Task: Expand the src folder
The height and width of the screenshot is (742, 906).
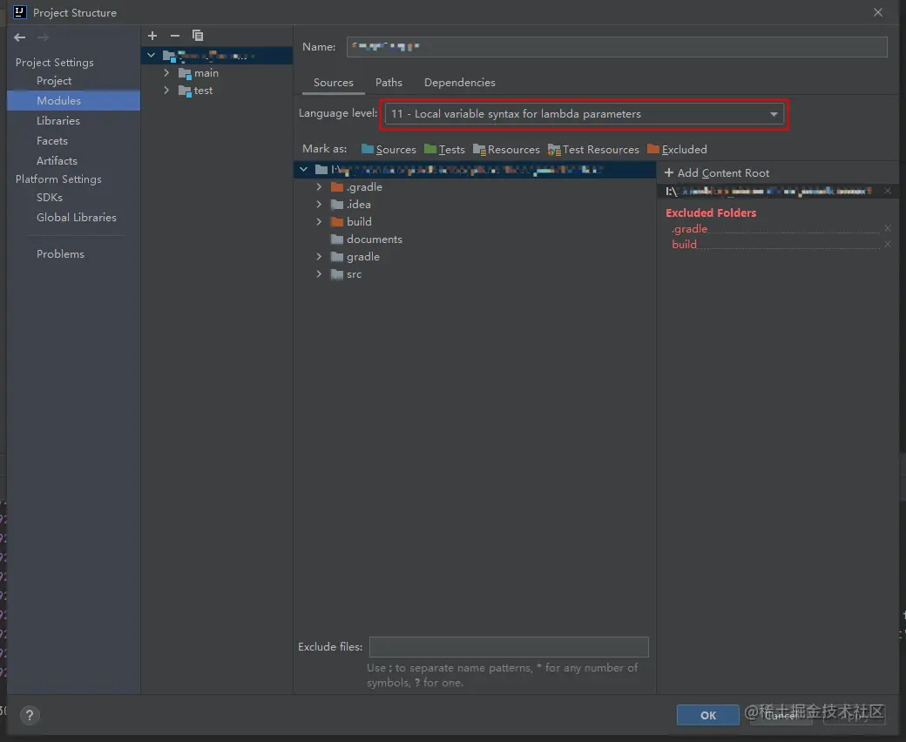Action: (x=319, y=273)
